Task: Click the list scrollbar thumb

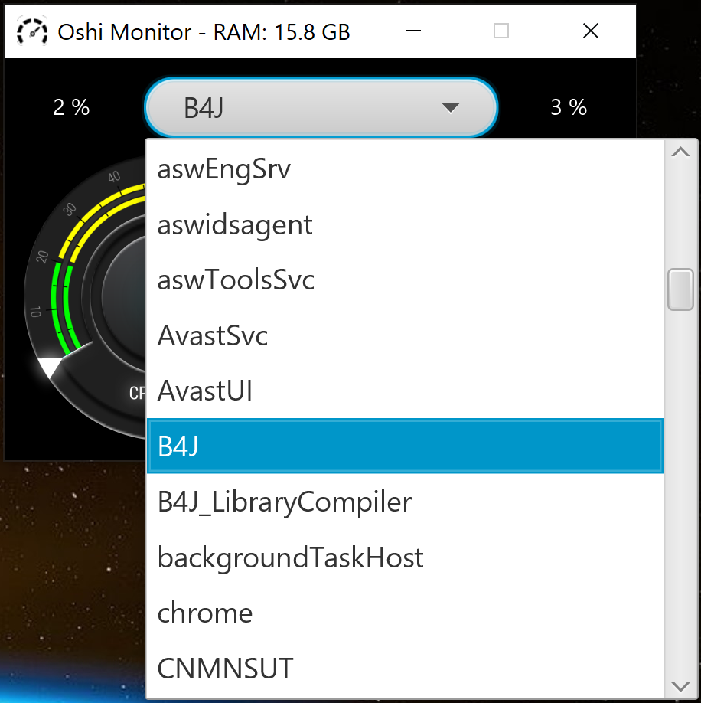Action: click(680, 289)
